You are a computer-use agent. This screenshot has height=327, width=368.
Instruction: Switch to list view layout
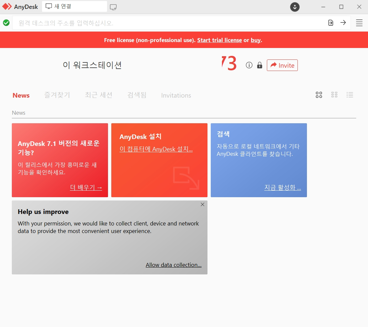(x=350, y=95)
